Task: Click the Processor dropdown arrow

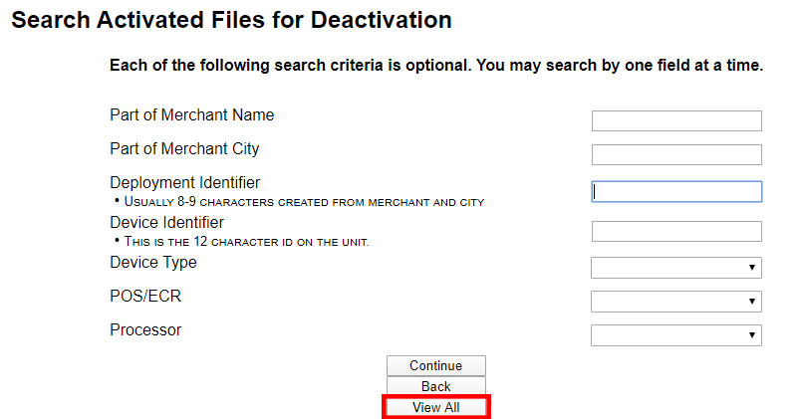Action: tap(751, 335)
